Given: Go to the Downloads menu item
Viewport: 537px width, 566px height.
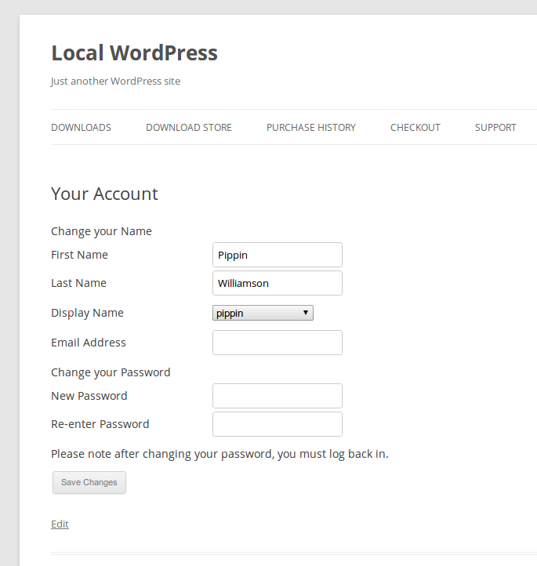Looking at the screenshot, I should coord(81,128).
